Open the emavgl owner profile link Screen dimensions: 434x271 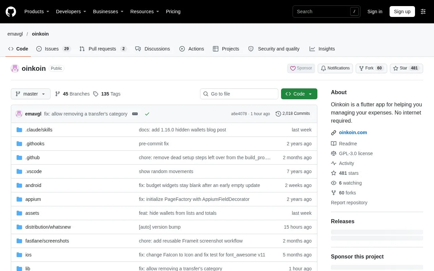click(15, 34)
